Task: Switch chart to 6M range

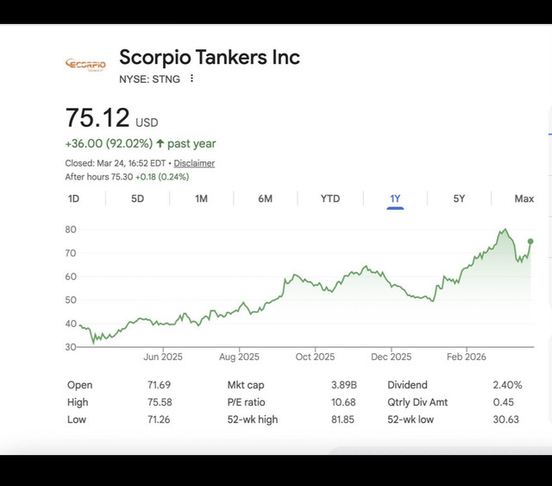Action: pos(265,199)
